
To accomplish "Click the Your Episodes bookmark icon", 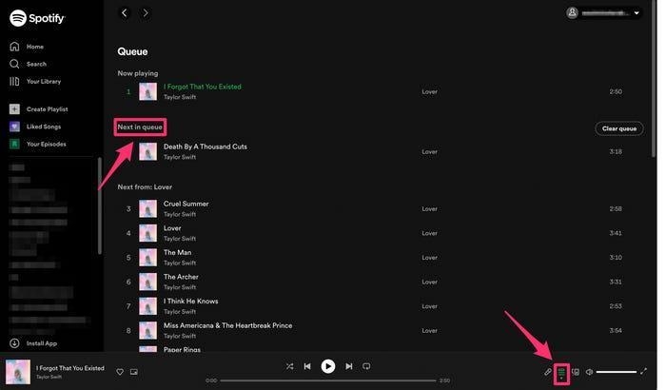I will pyautogui.click(x=14, y=144).
